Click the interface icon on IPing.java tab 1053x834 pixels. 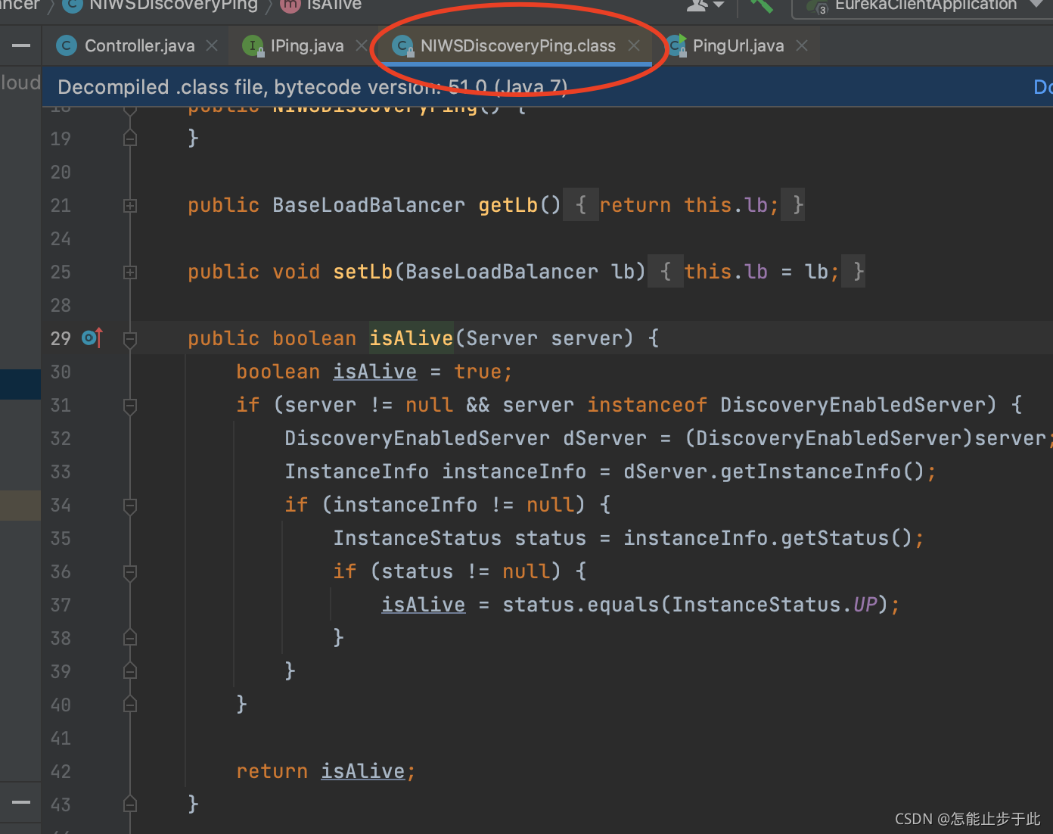(x=253, y=46)
